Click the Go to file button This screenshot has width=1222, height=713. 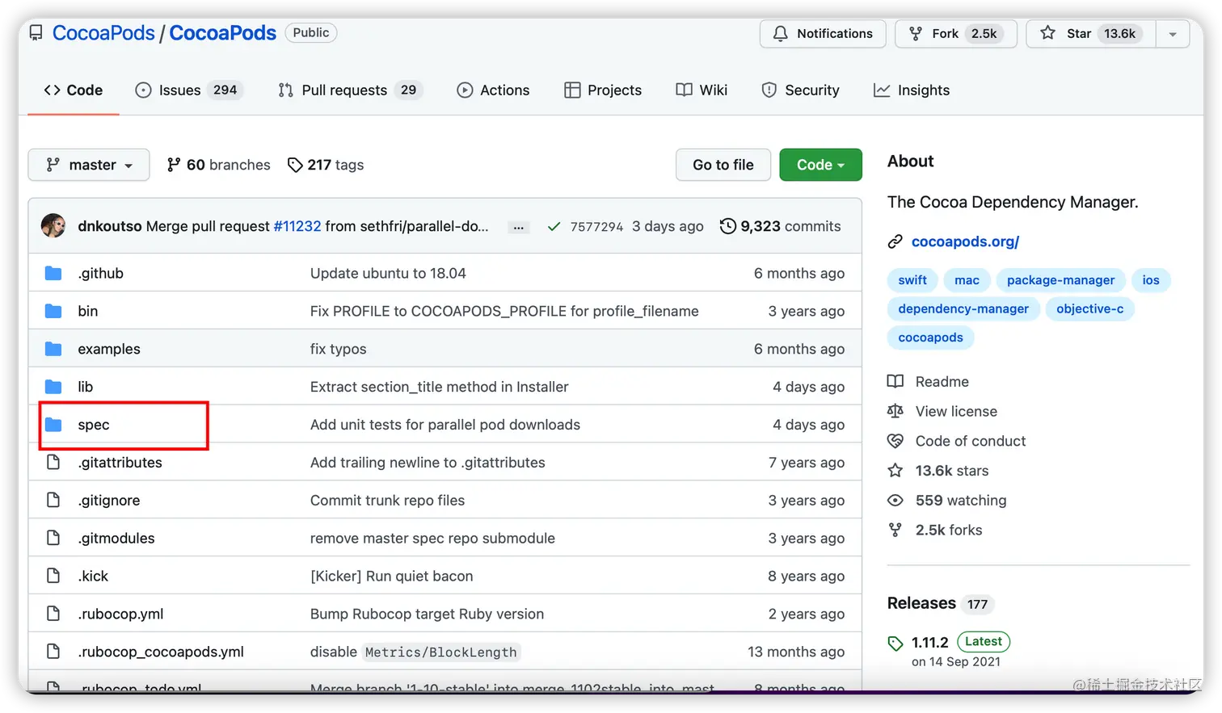coord(723,165)
